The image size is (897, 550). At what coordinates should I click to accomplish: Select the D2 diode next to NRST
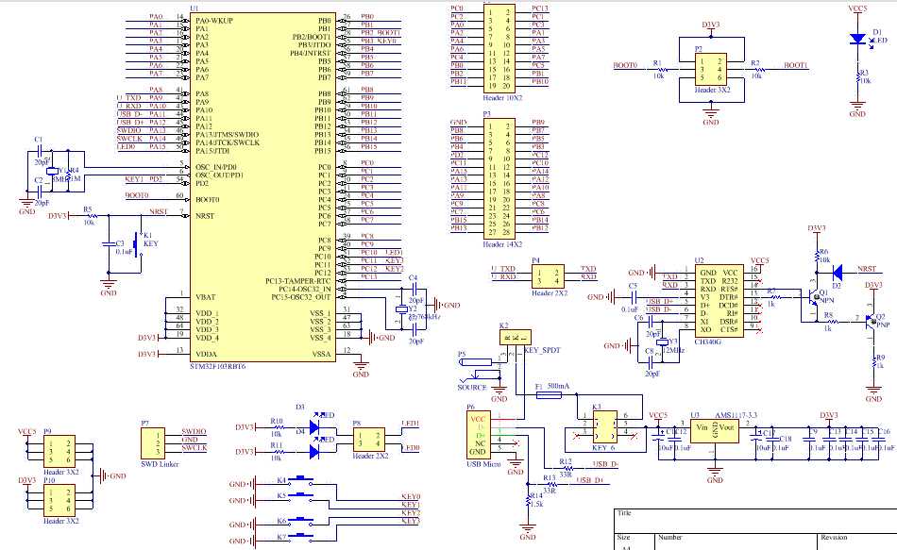[837, 272]
